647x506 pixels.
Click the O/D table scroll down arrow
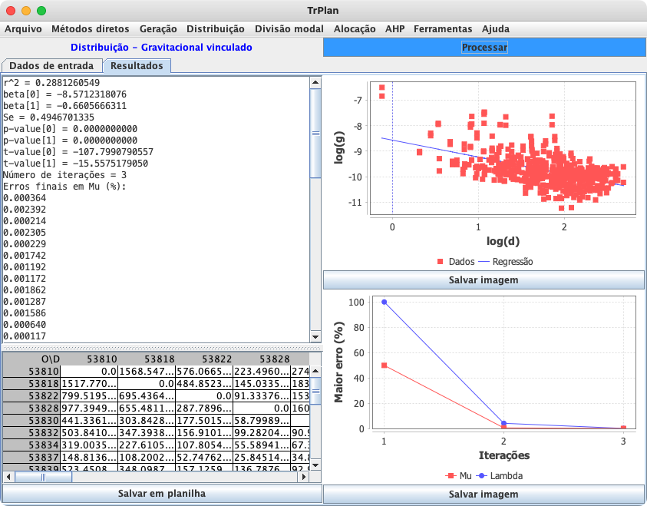tap(315, 465)
